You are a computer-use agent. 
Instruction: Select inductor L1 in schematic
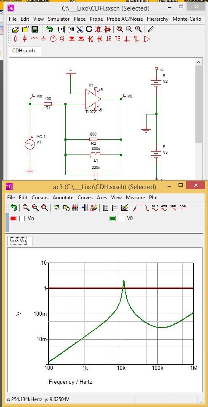[95, 155]
